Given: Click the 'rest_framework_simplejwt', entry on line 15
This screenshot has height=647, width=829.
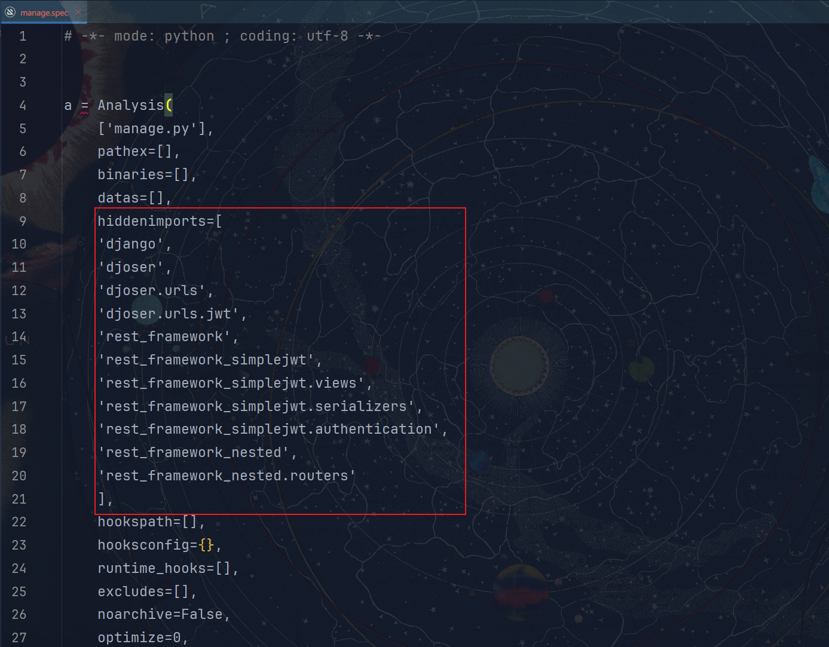Looking at the screenshot, I should (x=210, y=360).
